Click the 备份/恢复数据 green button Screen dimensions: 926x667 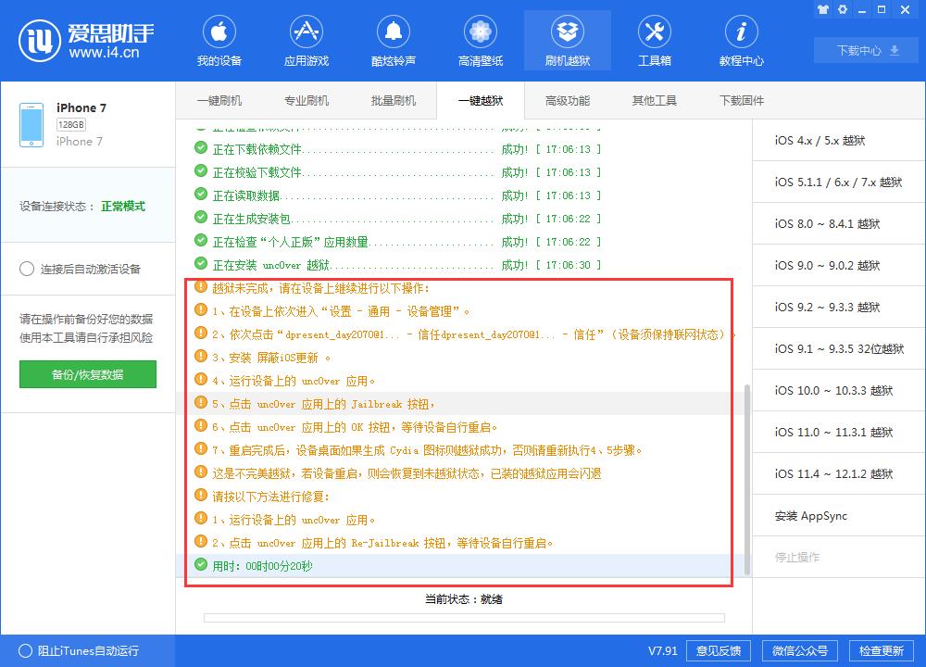pos(88,375)
